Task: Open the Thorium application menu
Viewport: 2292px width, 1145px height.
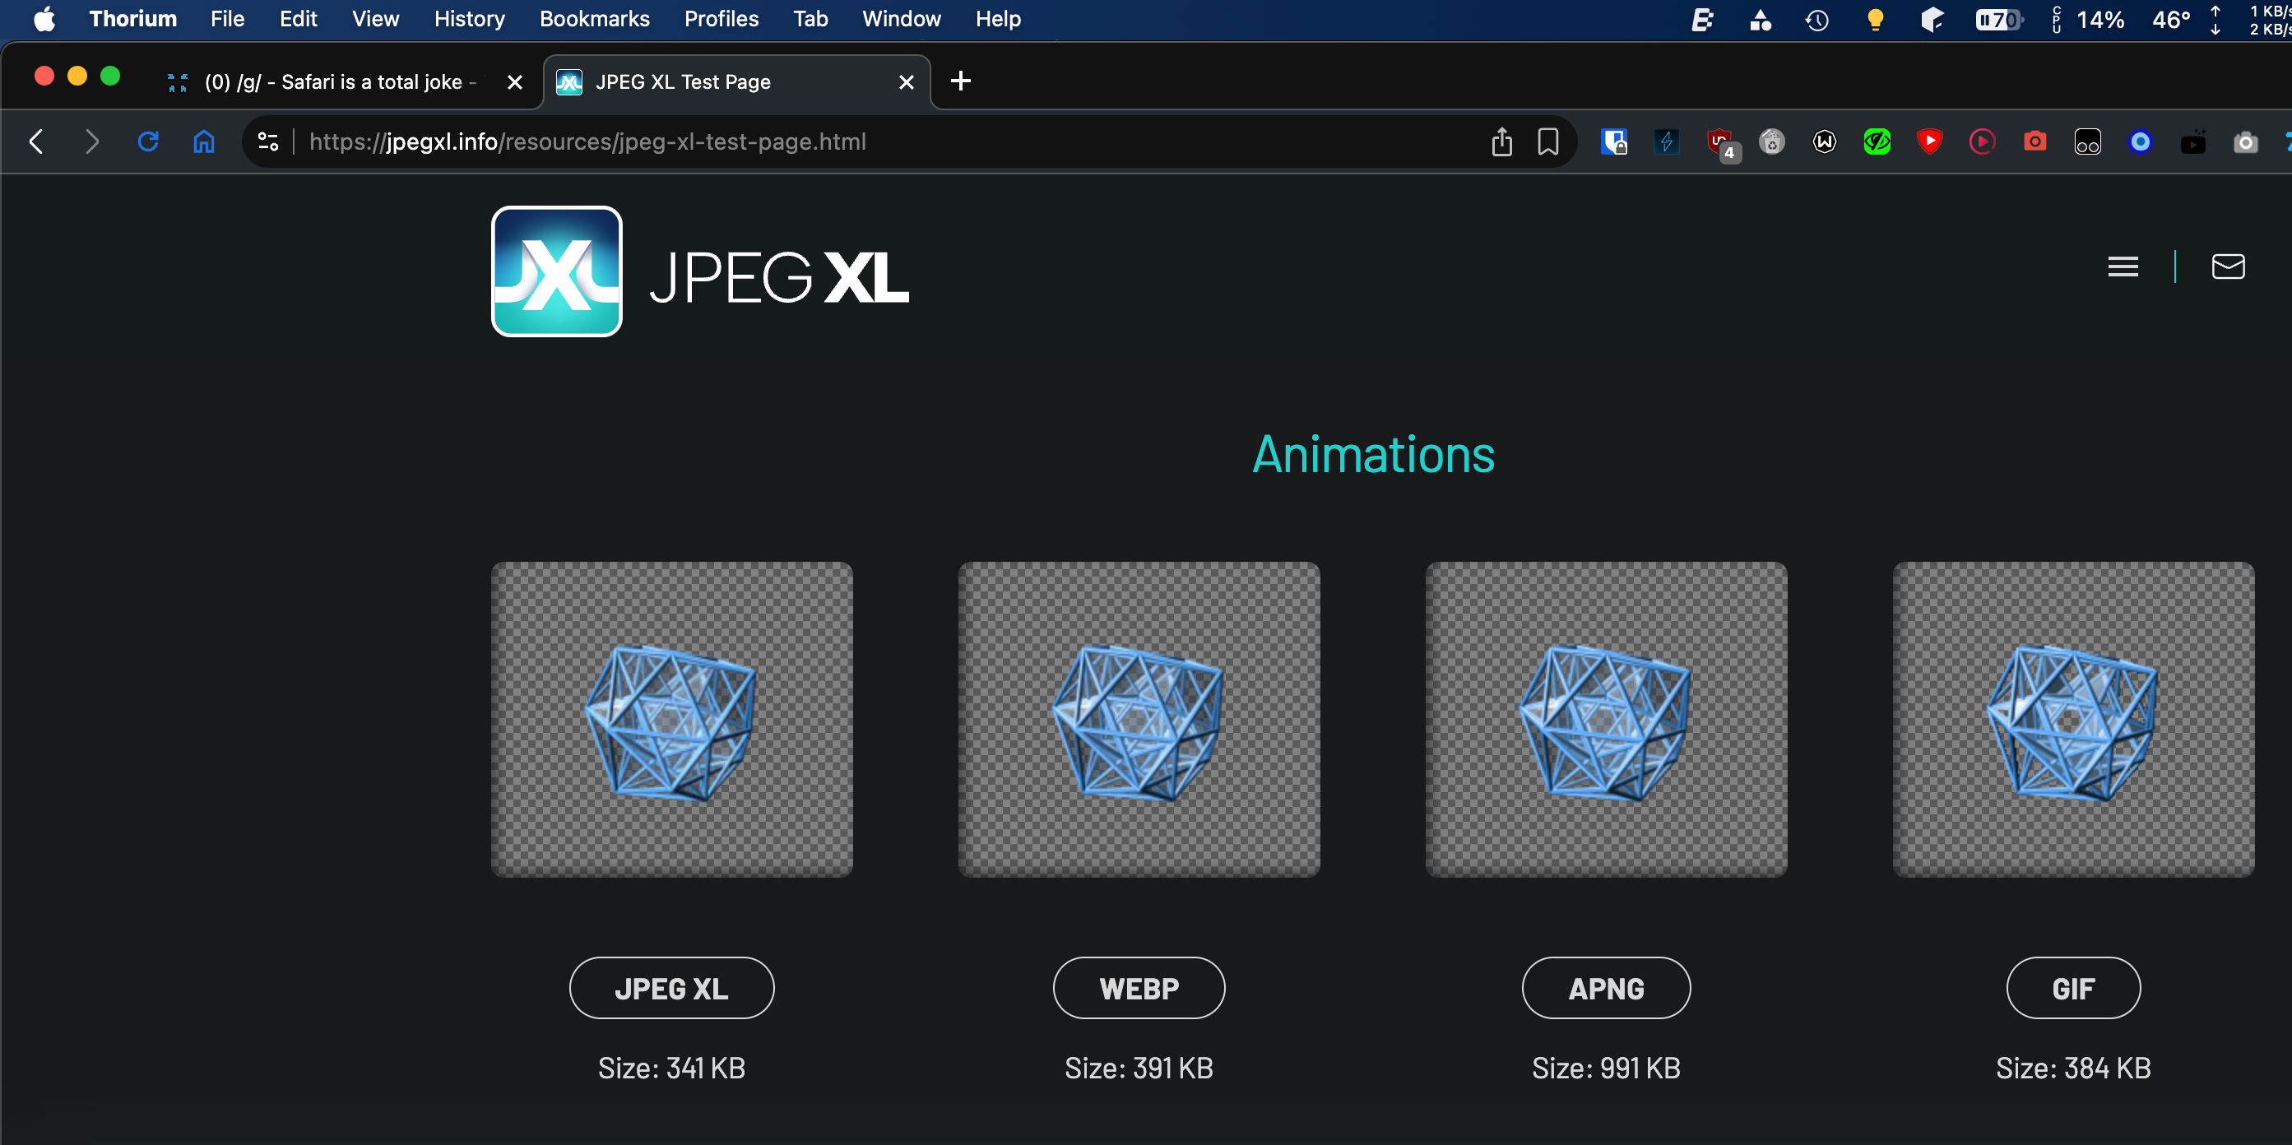Action: click(132, 19)
